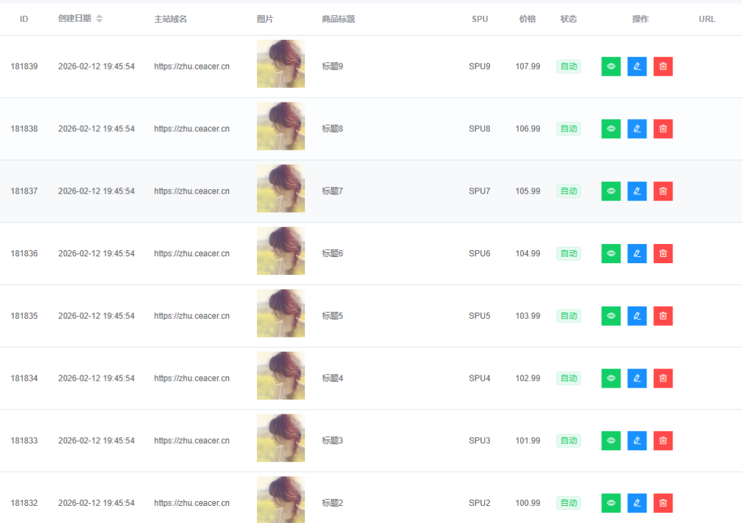
Task: Edit product 标题8 with blue pencil icon
Action: (637, 129)
